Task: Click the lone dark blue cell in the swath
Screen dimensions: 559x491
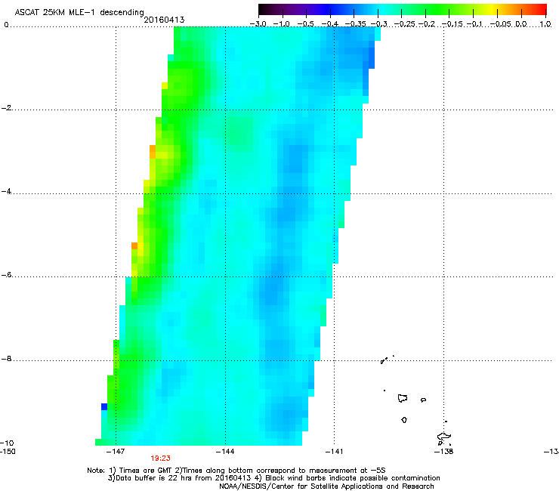Action: 104,406
